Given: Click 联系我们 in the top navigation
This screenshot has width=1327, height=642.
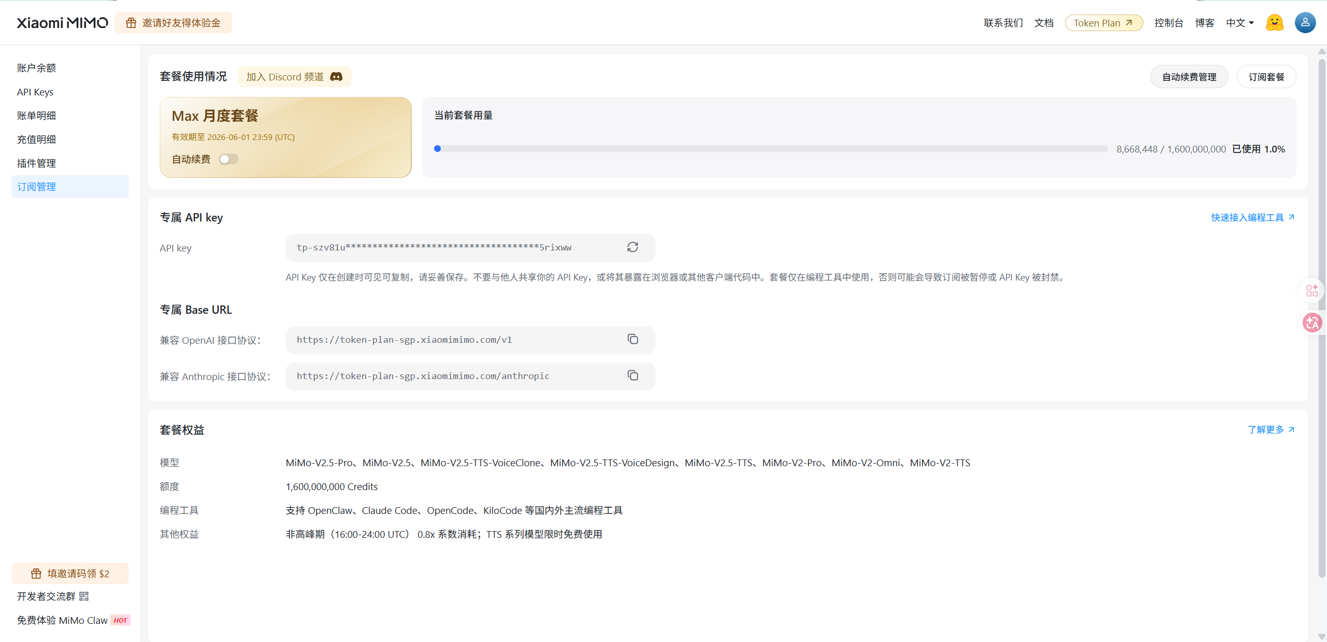Looking at the screenshot, I should click(1003, 23).
